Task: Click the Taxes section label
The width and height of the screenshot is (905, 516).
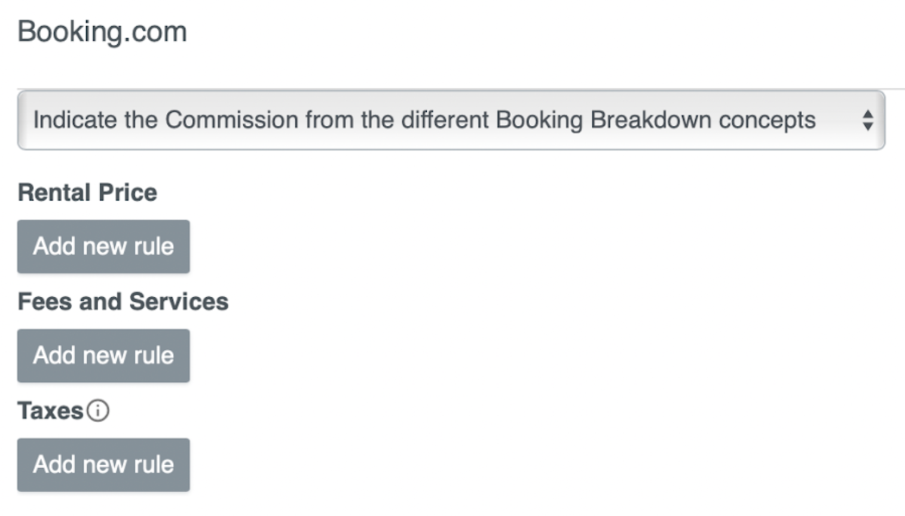Action: 50,411
